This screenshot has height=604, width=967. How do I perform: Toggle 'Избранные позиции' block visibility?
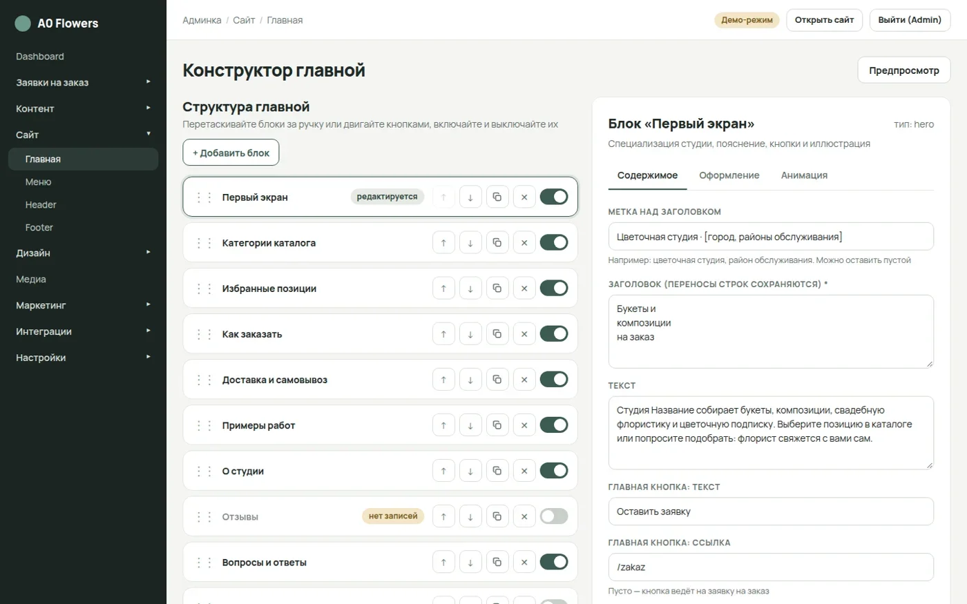(554, 288)
